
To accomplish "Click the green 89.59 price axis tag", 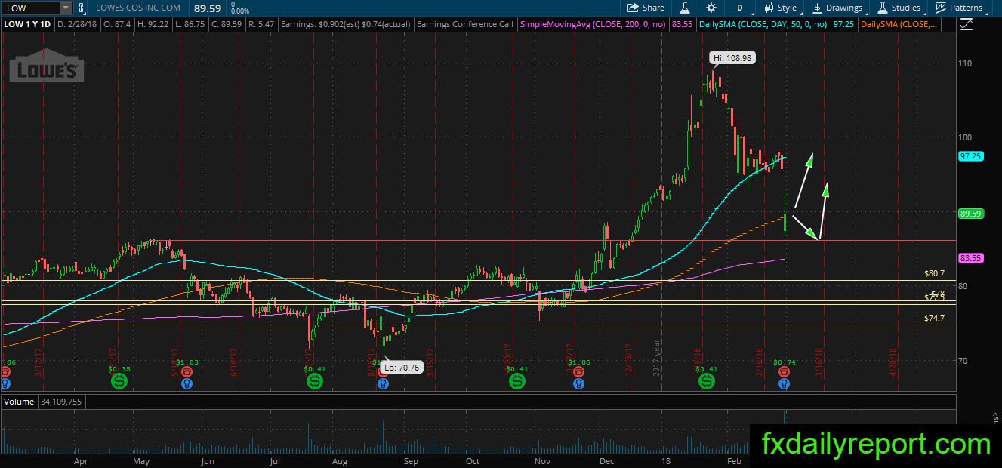I will (x=970, y=214).
